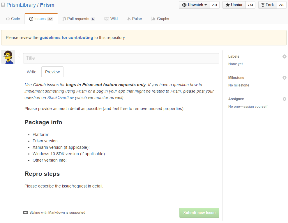The height and width of the screenshot is (223, 288).
Task: Click the user avatar picture
Action: click(x=8, y=57)
